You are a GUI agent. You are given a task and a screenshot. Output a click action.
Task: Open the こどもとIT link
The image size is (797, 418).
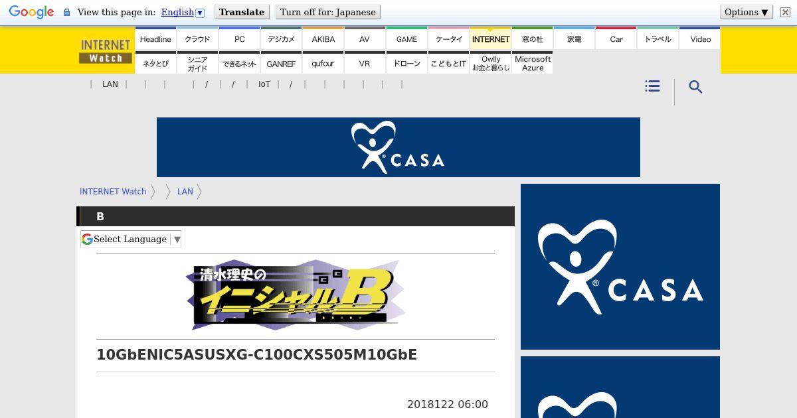pyautogui.click(x=449, y=64)
